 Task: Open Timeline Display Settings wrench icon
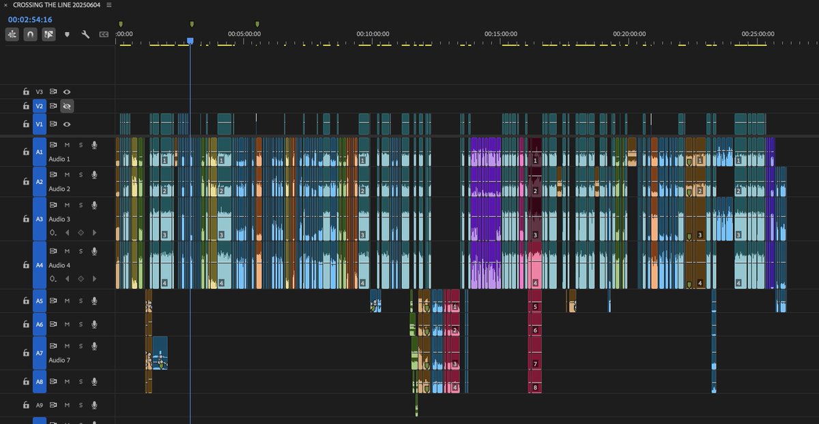click(x=85, y=34)
